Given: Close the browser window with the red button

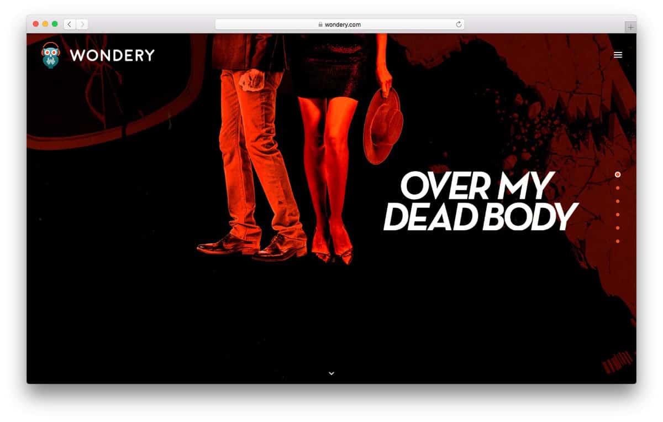Looking at the screenshot, I should pos(36,24).
